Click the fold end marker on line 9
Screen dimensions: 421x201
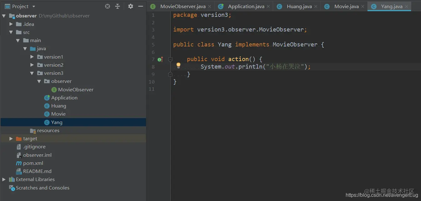pos(170,74)
